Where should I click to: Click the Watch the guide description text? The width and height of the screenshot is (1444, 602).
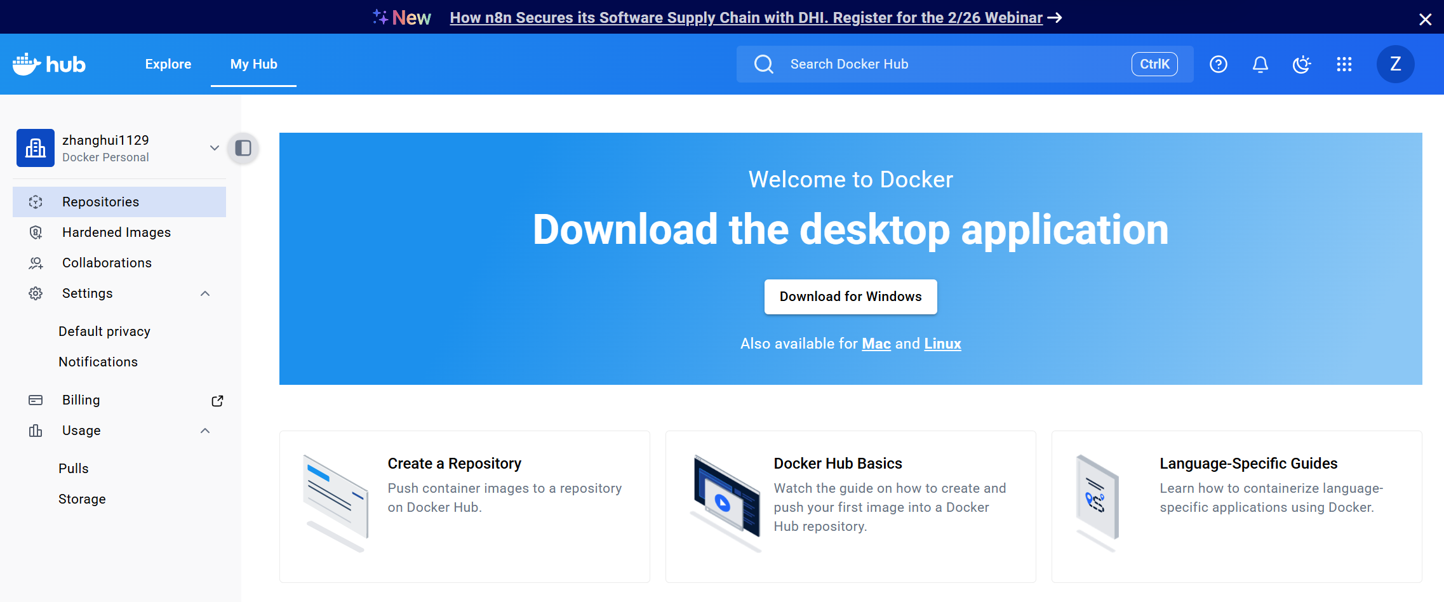(890, 507)
